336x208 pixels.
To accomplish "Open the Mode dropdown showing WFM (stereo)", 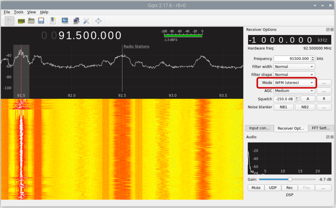I will pos(294,83).
